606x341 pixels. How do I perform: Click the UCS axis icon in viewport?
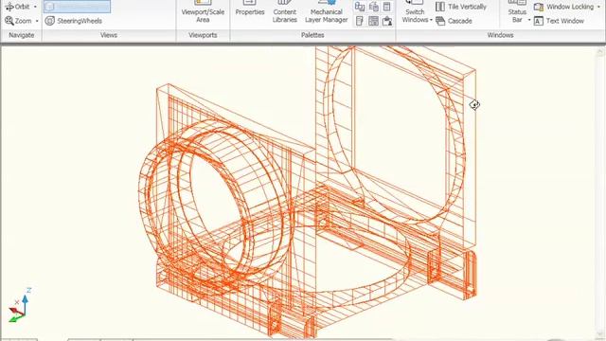pos(19,305)
